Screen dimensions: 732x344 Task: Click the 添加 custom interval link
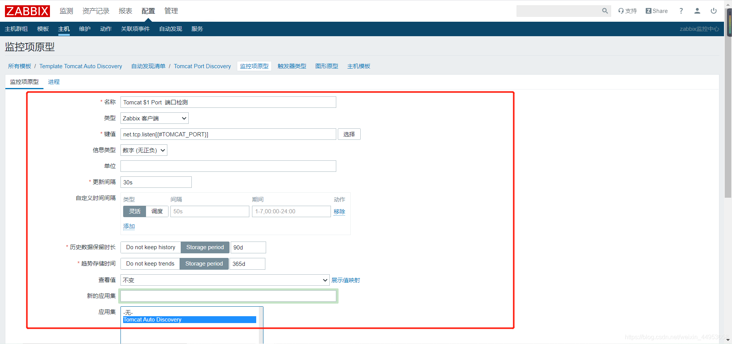pyautogui.click(x=129, y=226)
